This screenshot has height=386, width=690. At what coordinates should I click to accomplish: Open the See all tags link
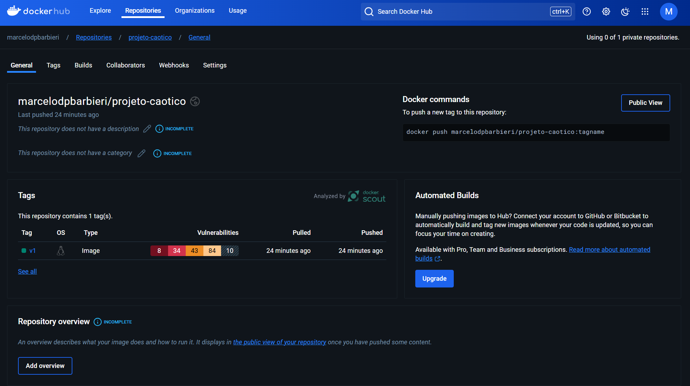tap(27, 272)
